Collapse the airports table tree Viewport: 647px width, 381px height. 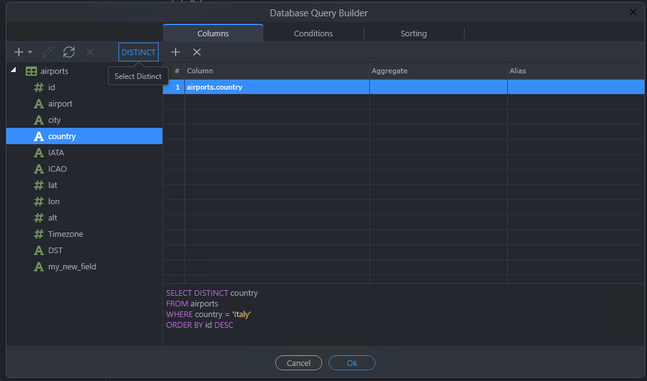[14, 70]
